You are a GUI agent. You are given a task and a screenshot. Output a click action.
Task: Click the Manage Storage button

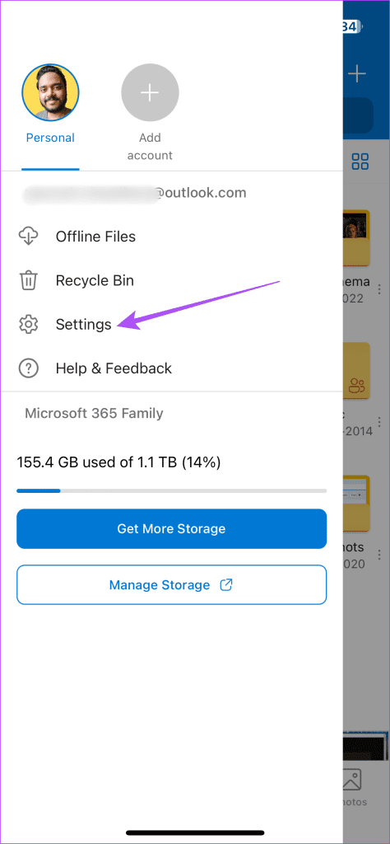pyautogui.click(x=171, y=584)
